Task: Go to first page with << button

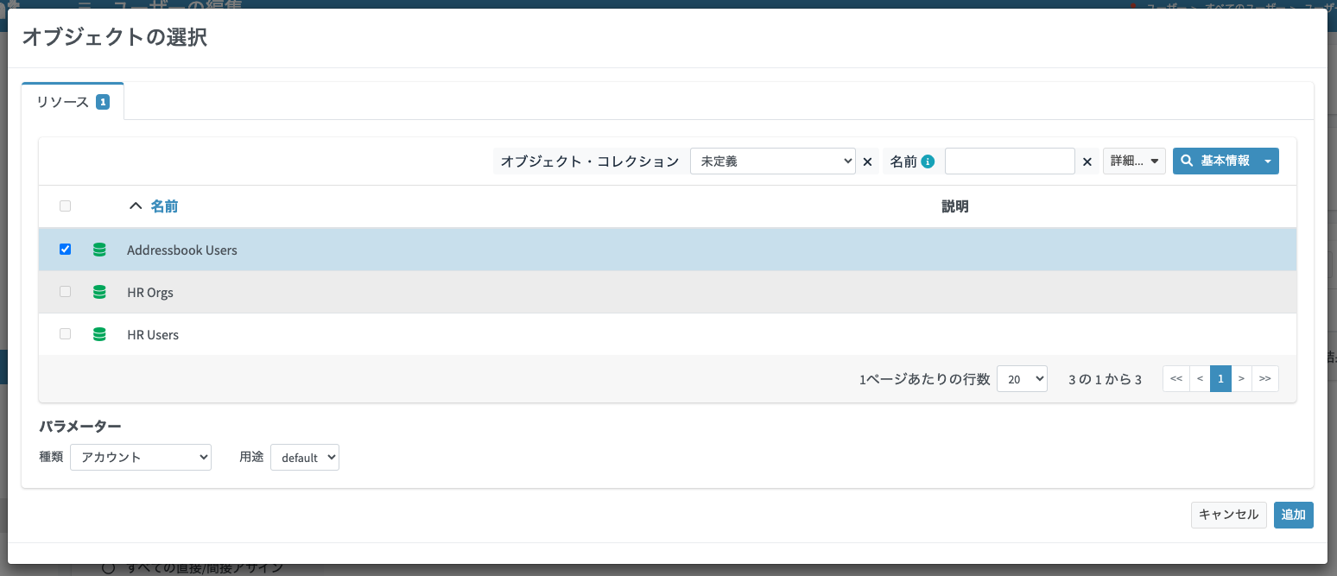Action: pyautogui.click(x=1176, y=379)
